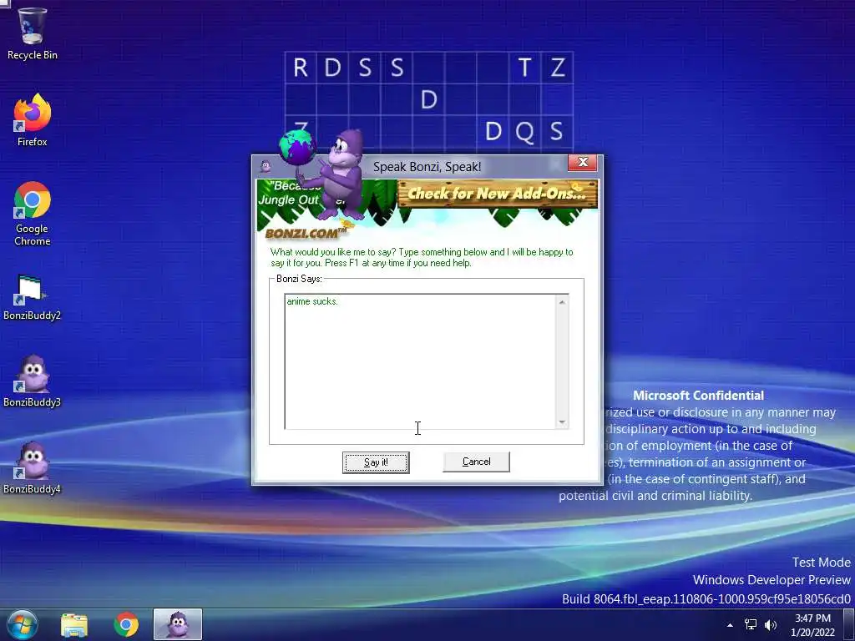This screenshot has height=641, width=855.
Task: Open the Windows Start menu orb
Action: point(23,624)
